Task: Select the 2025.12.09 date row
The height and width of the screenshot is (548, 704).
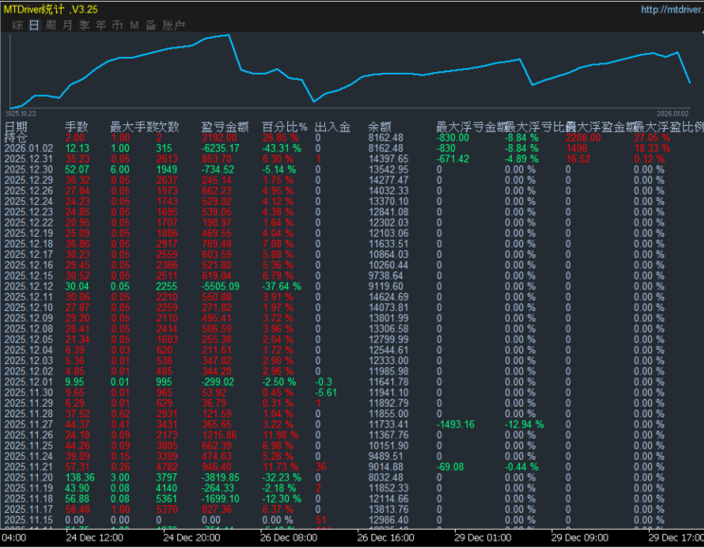Action: 28,319
